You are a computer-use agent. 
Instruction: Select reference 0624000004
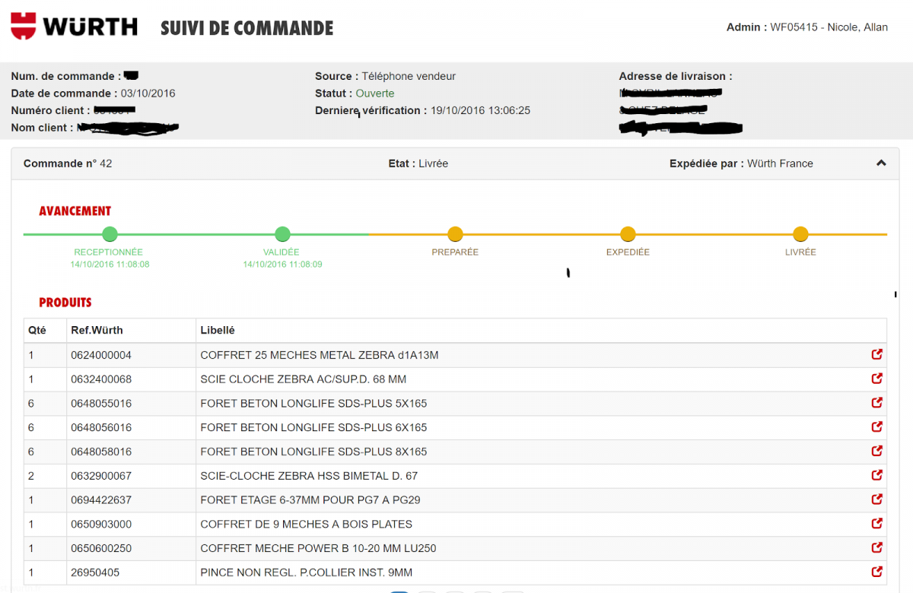(x=101, y=355)
